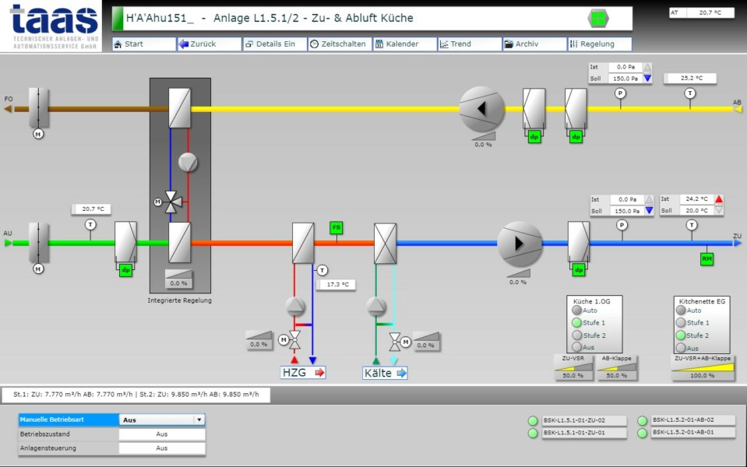
Task: Open the Regelung settings
Action: (x=600, y=44)
